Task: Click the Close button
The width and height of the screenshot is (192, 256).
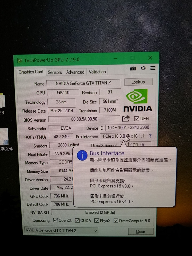Action: click(x=141, y=231)
